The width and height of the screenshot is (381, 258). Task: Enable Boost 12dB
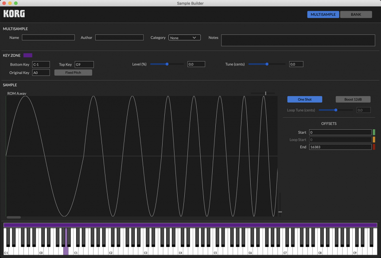[x=353, y=99]
